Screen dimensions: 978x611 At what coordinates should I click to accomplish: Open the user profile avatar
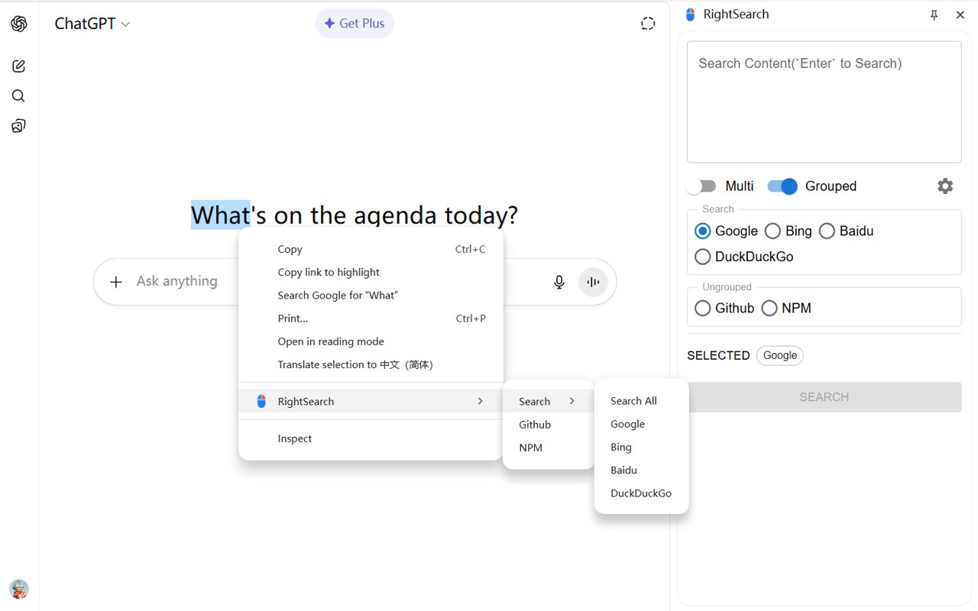point(19,589)
